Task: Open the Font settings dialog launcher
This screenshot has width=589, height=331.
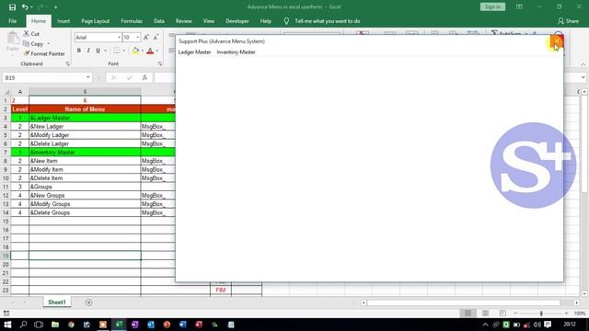Action: (159, 63)
